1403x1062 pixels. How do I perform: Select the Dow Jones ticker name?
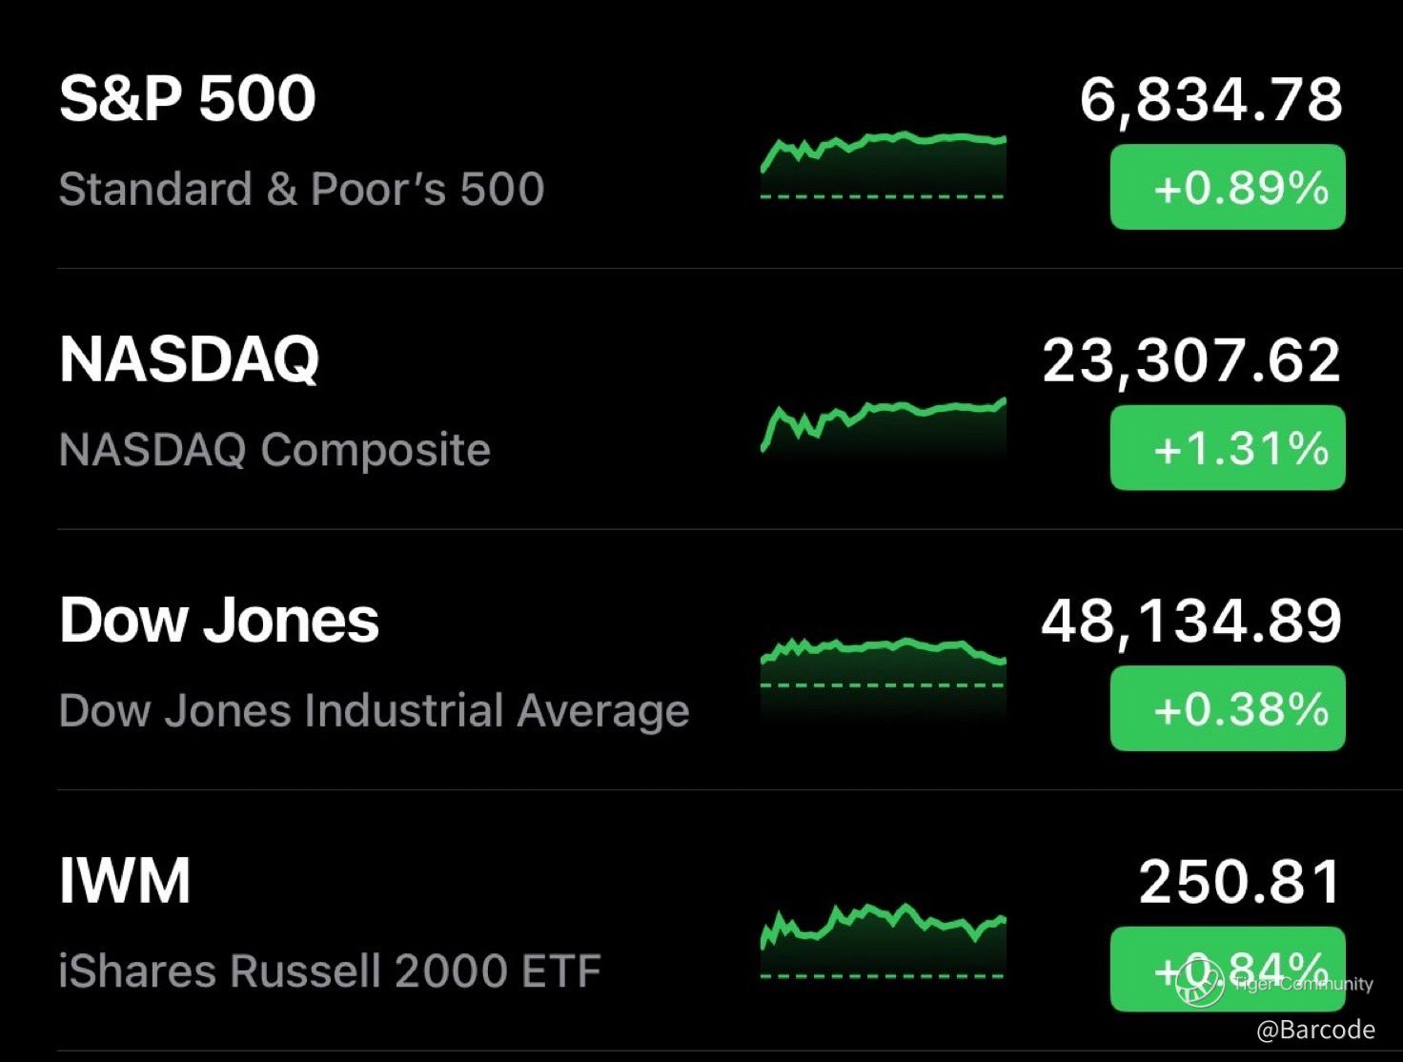pyautogui.click(x=219, y=620)
